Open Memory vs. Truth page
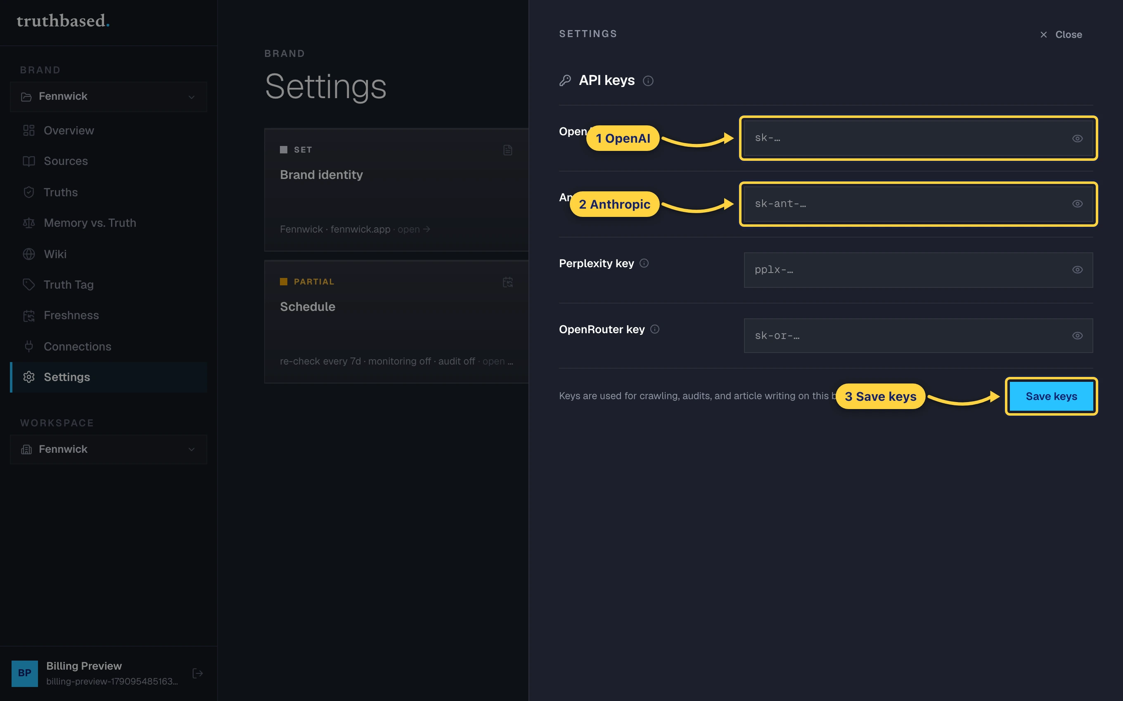Viewport: 1123px width, 701px height. tap(109, 223)
